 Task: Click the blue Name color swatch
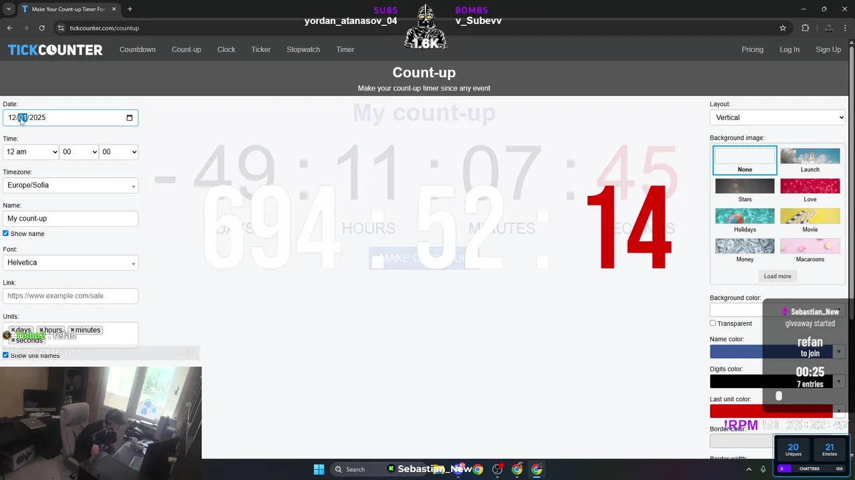pyautogui.click(x=772, y=351)
